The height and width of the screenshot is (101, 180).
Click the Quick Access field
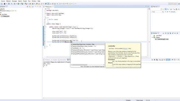[x=172, y=4]
